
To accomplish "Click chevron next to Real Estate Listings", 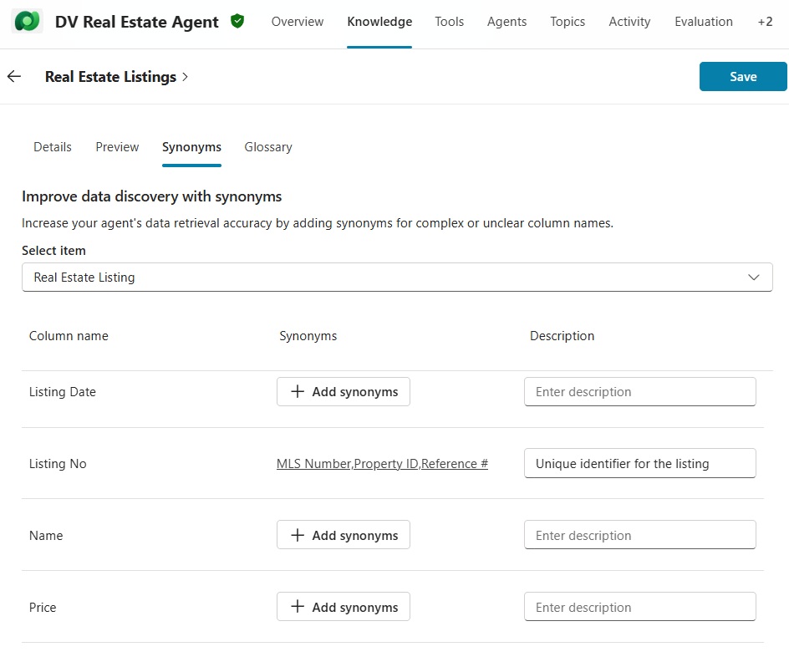I will point(185,77).
